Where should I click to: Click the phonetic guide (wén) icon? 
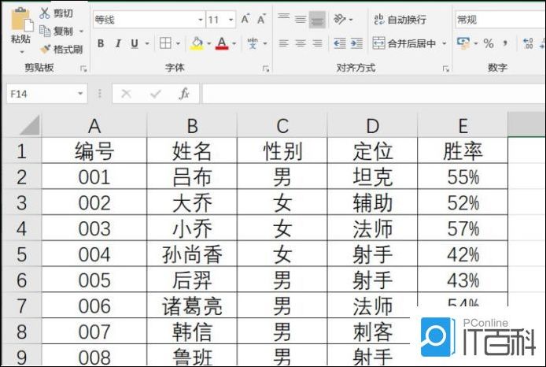tap(253, 43)
